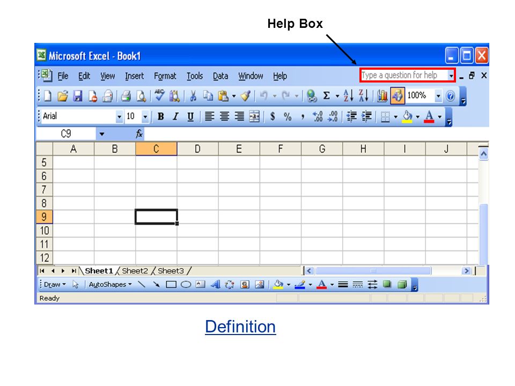Select column header D
The width and height of the screenshot is (515, 386).
(x=197, y=149)
